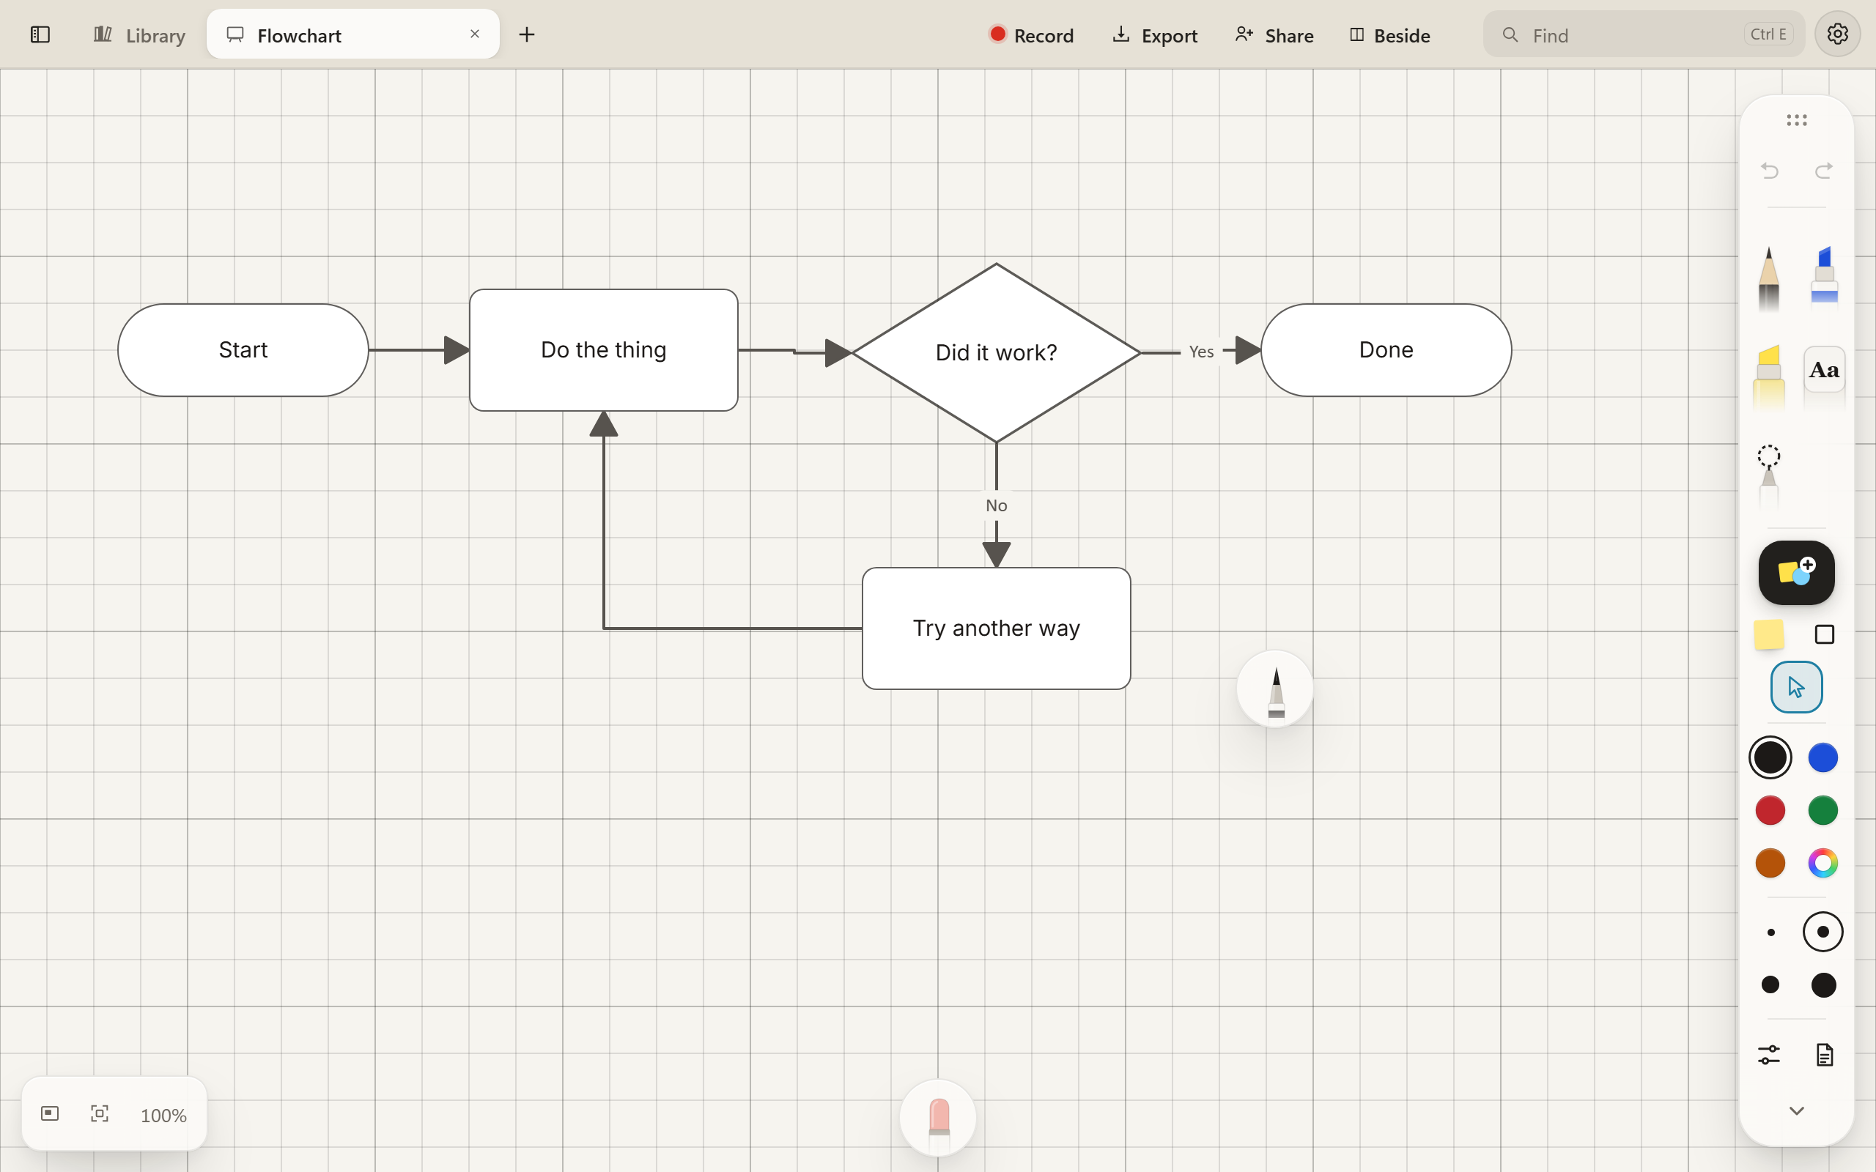This screenshot has height=1172, width=1876.
Task: Activate the pointer select tool
Action: click(x=1797, y=688)
